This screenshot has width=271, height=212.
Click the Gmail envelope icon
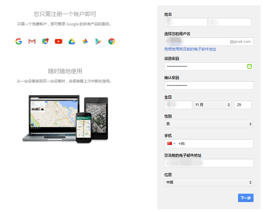pyautogui.click(x=32, y=41)
